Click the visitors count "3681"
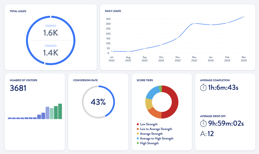 (18, 88)
